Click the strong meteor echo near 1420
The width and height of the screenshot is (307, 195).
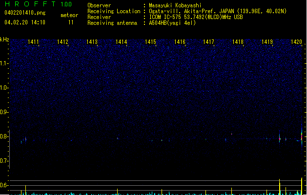[302, 137]
